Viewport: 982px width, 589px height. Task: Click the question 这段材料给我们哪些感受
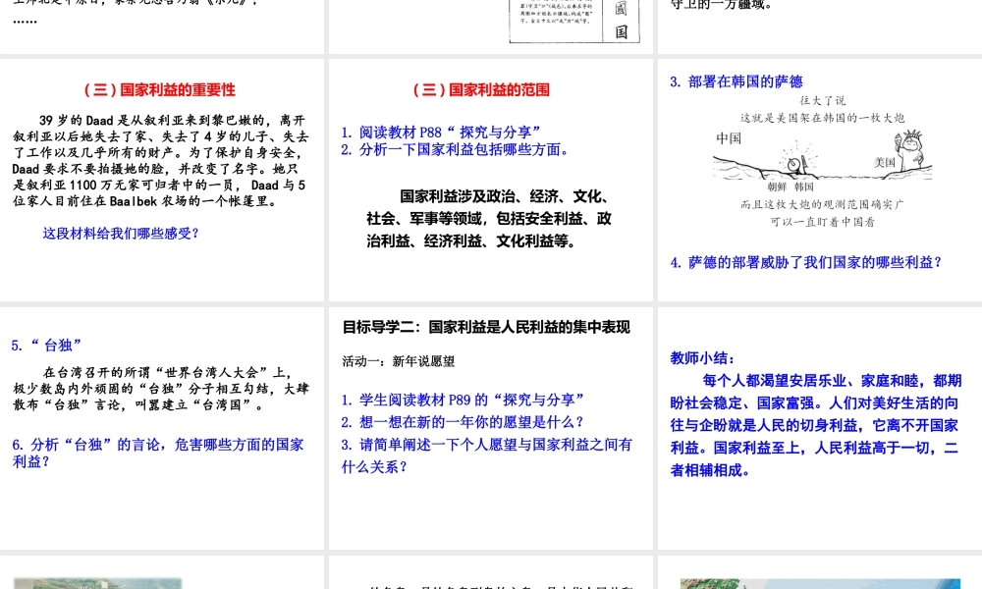[121, 234]
